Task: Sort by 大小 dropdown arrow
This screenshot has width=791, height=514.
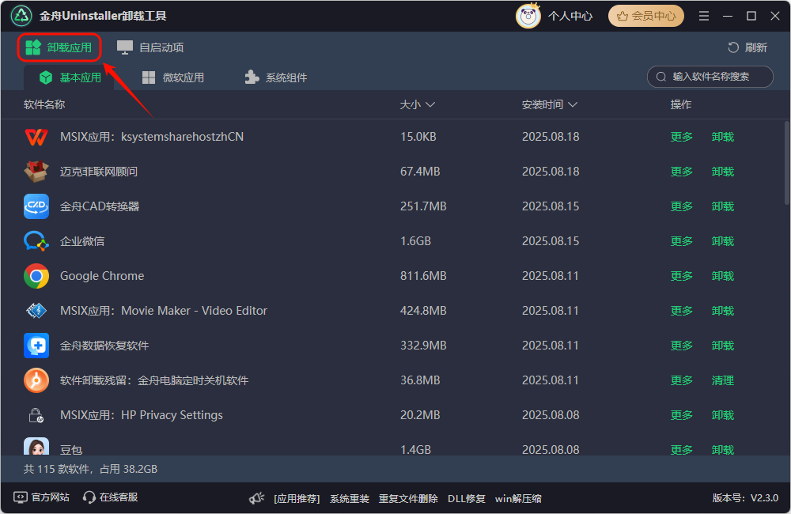Action: (x=430, y=104)
